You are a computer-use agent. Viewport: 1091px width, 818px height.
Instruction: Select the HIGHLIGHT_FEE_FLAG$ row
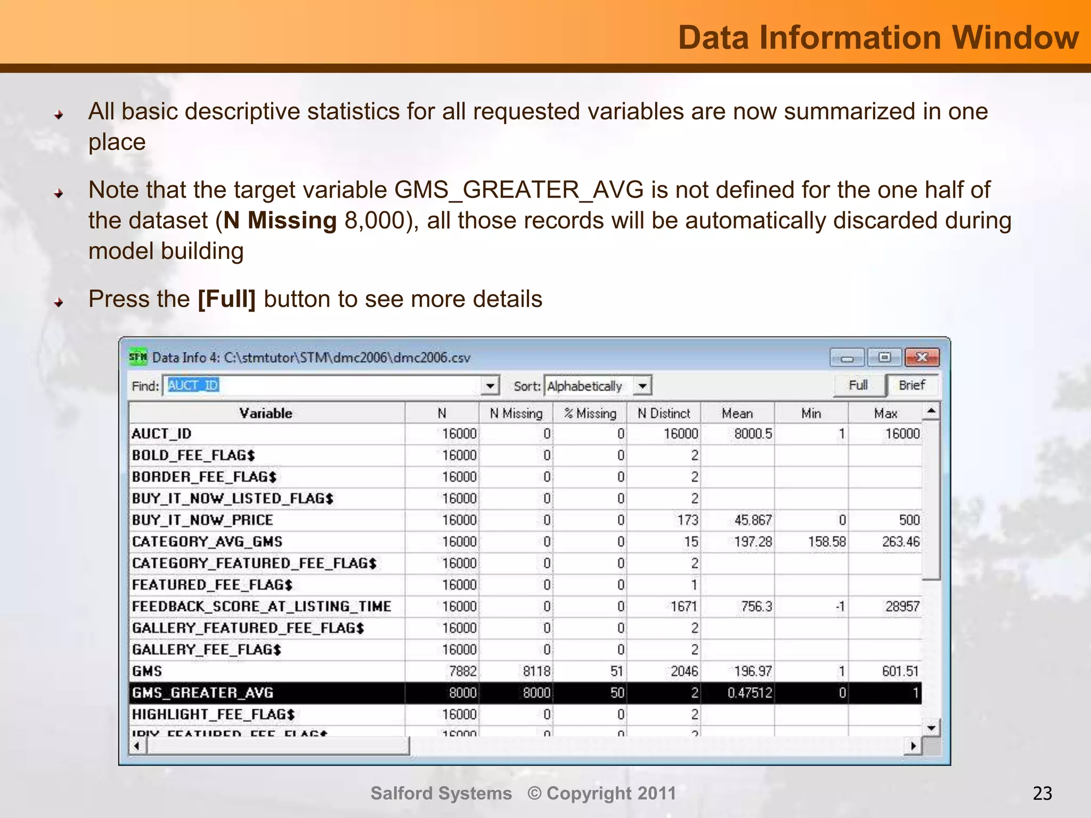(x=525, y=715)
